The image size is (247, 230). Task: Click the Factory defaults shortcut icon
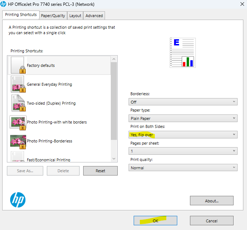(18, 65)
